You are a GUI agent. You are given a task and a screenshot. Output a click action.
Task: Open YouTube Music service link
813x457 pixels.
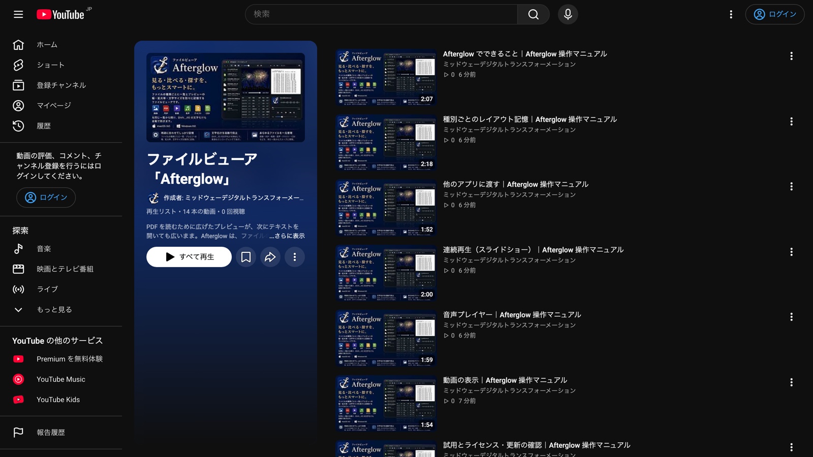[x=61, y=379]
